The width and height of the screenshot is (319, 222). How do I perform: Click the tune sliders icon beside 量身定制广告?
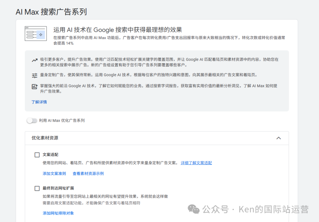35,75
